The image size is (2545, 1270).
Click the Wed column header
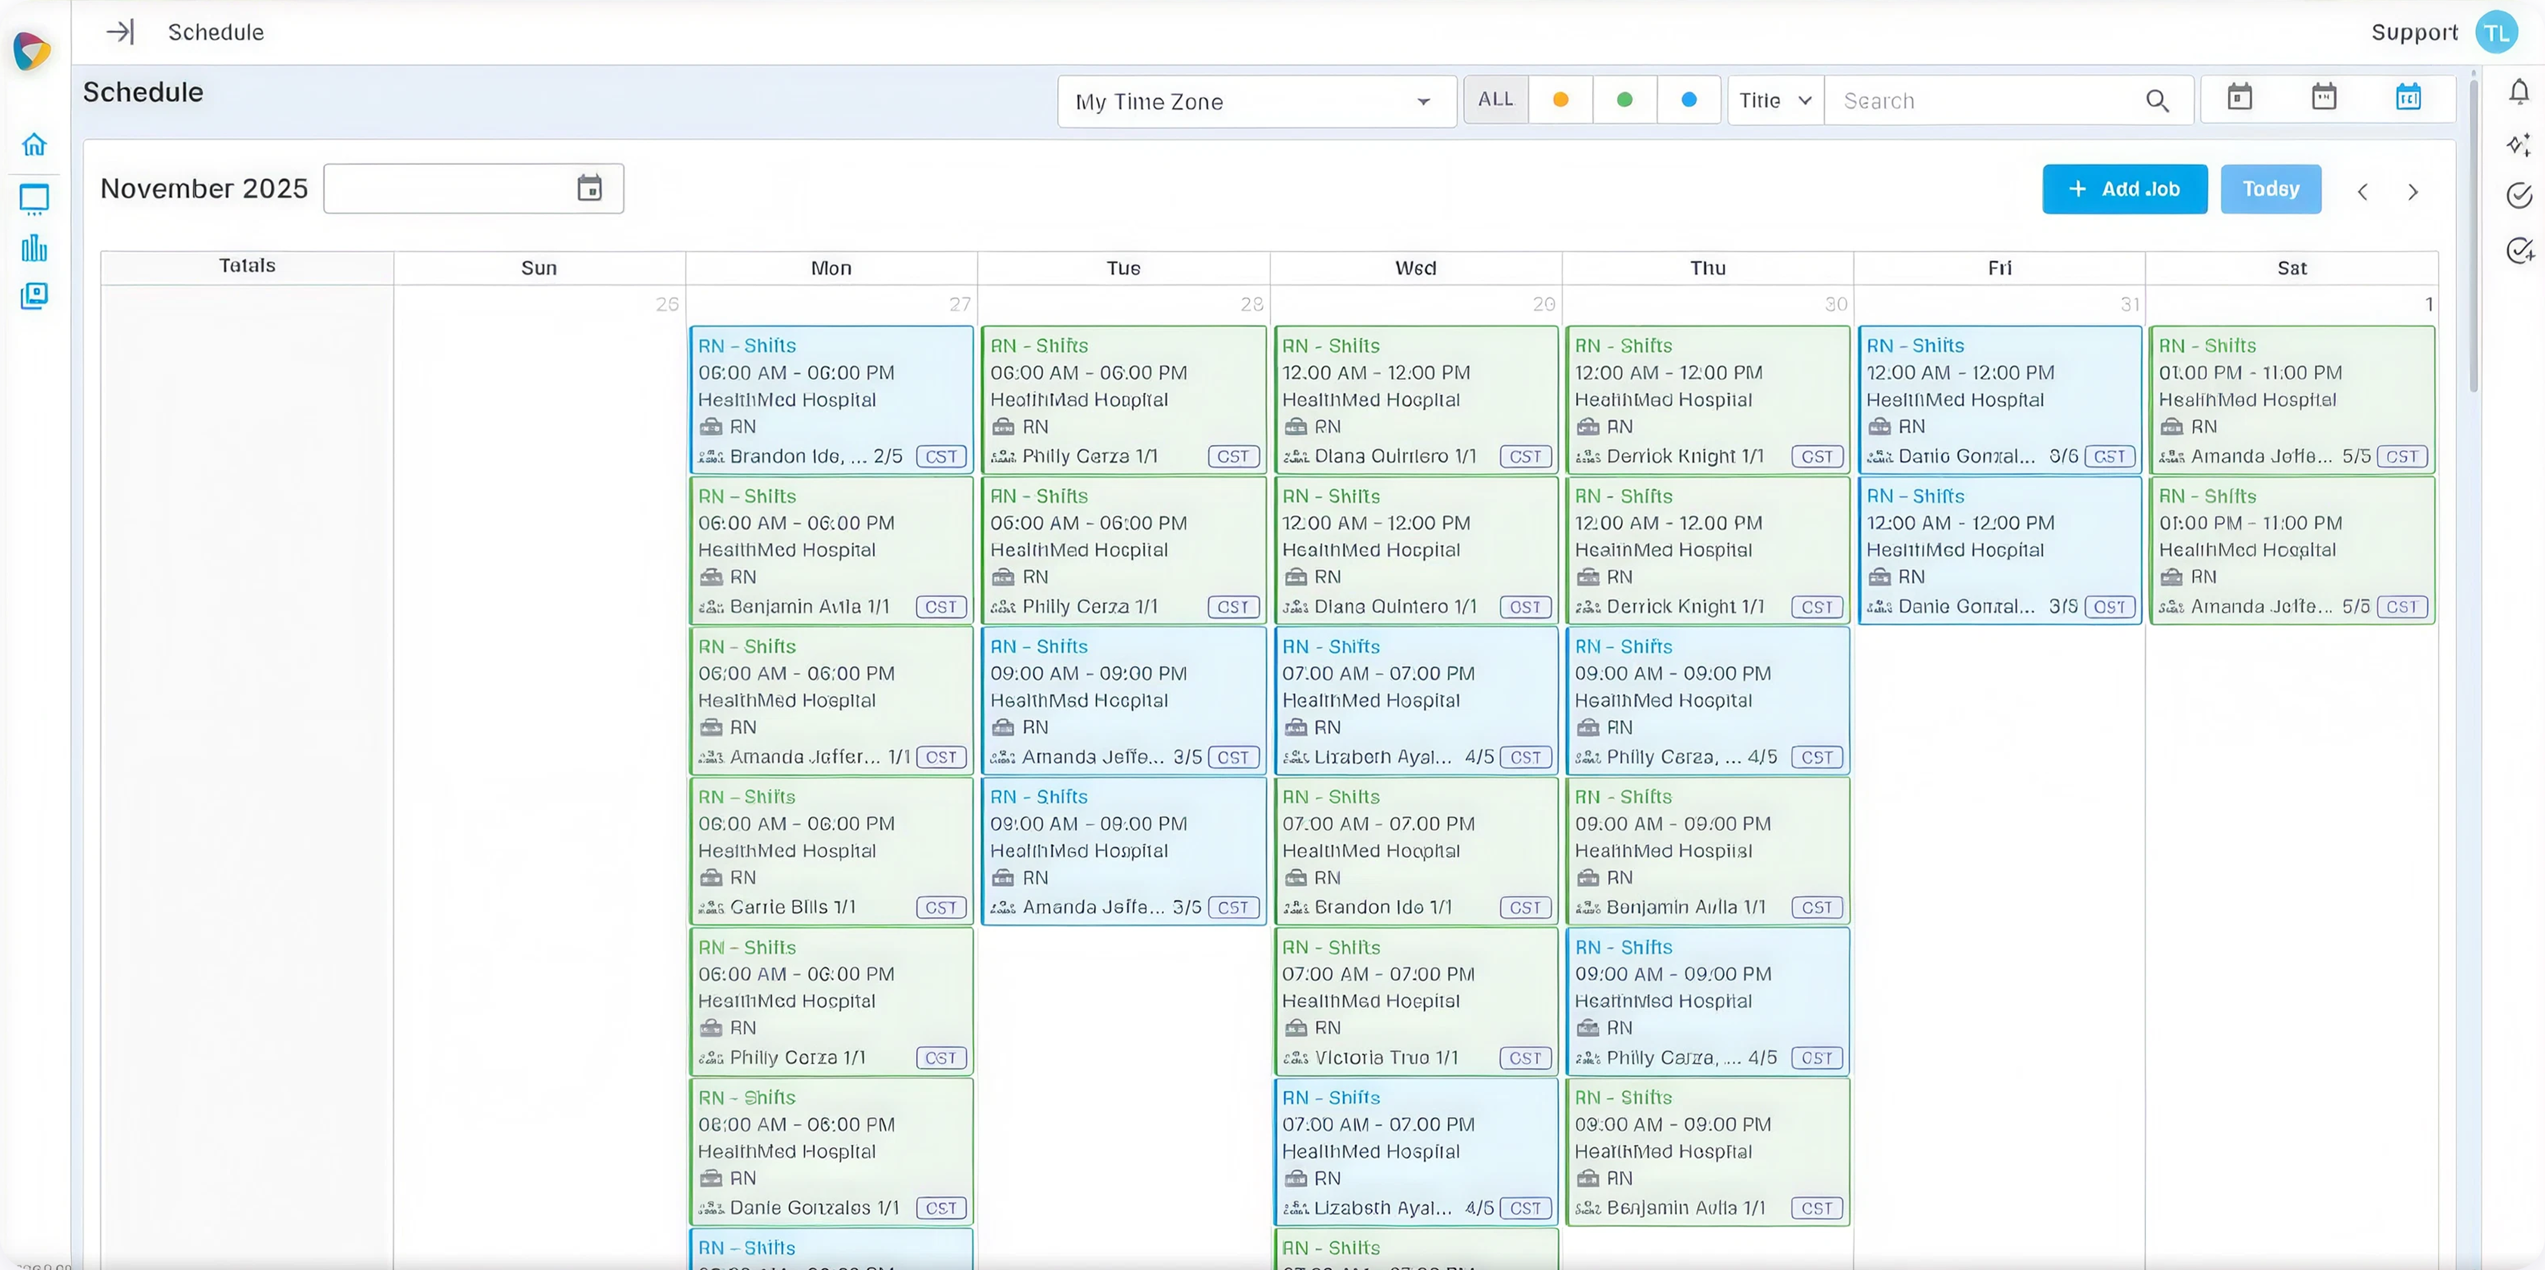[1415, 268]
